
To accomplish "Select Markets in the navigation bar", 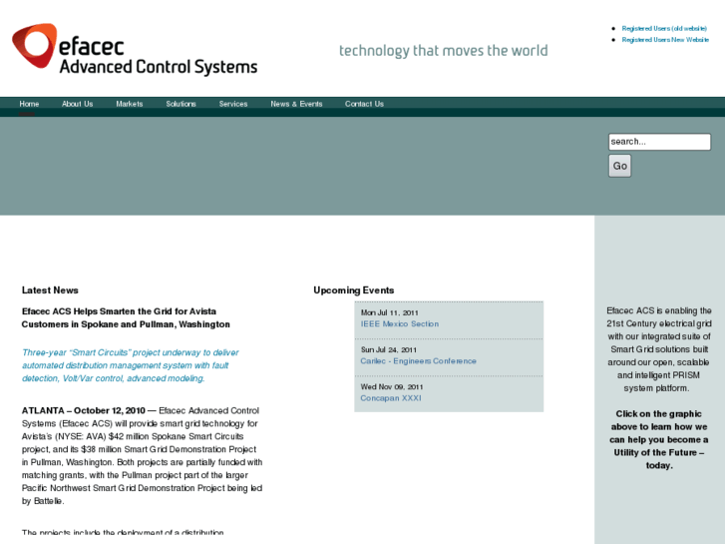I will click(130, 104).
